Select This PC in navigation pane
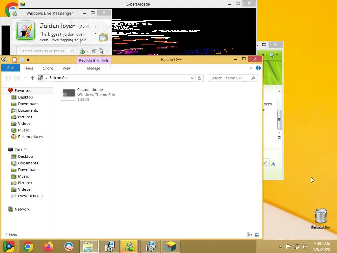This screenshot has width=337, height=253. tap(21, 150)
